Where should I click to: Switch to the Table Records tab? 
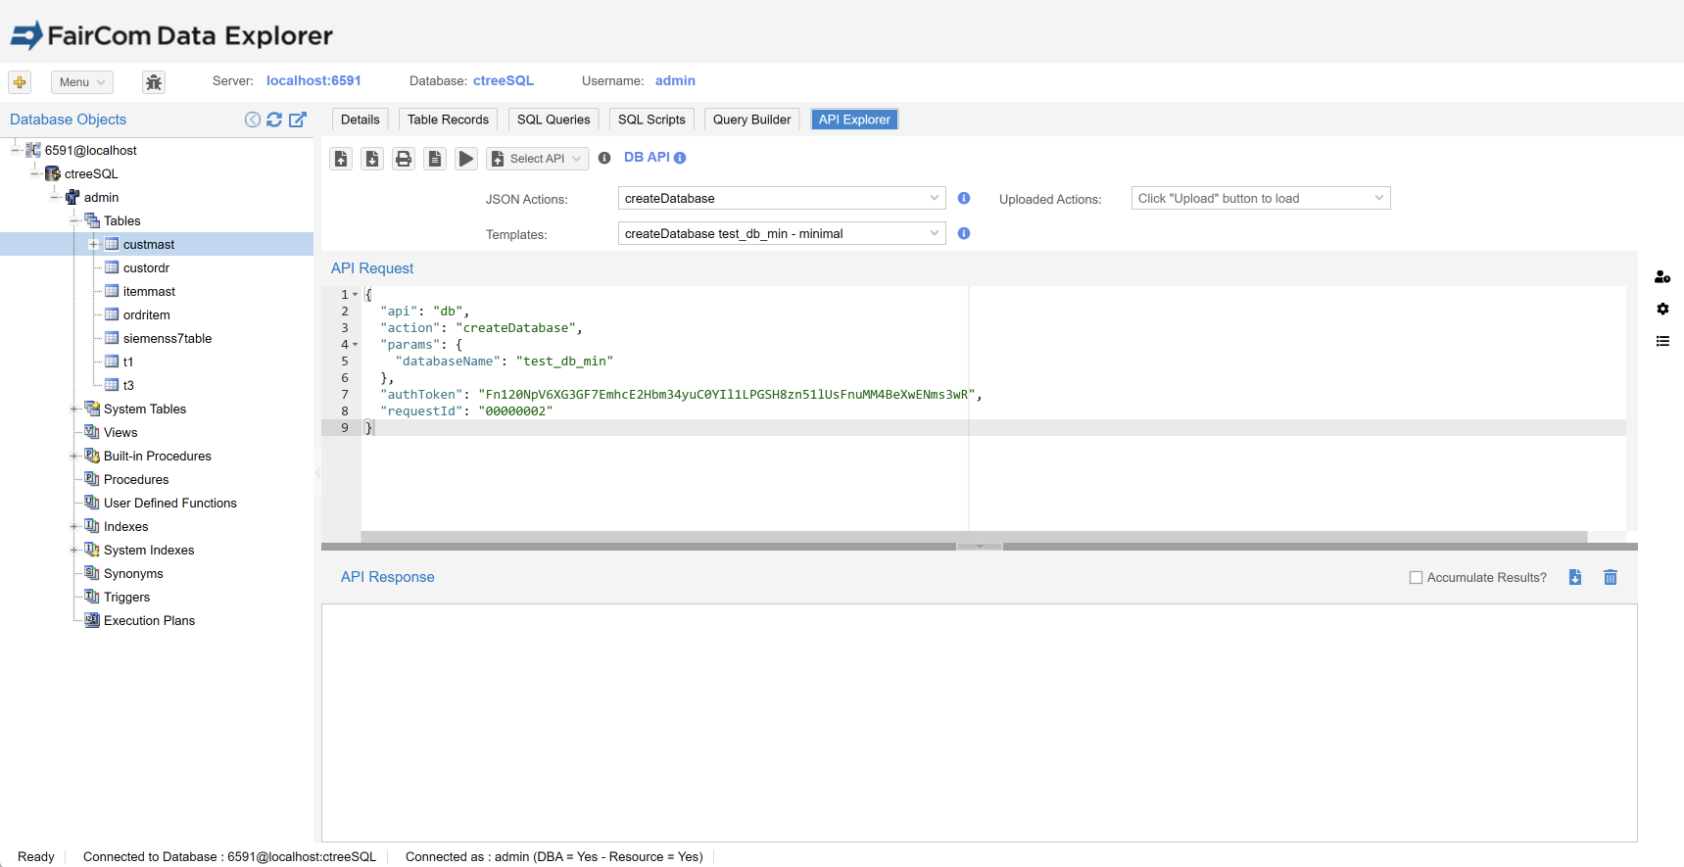[448, 120]
